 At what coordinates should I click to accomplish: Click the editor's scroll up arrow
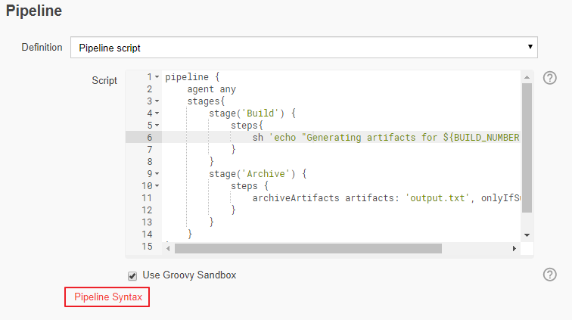[x=527, y=76]
